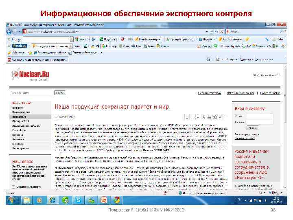The width and height of the screenshot is (293, 220).
Task: Open Новости in the site sidebar
Action: tap(18, 108)
